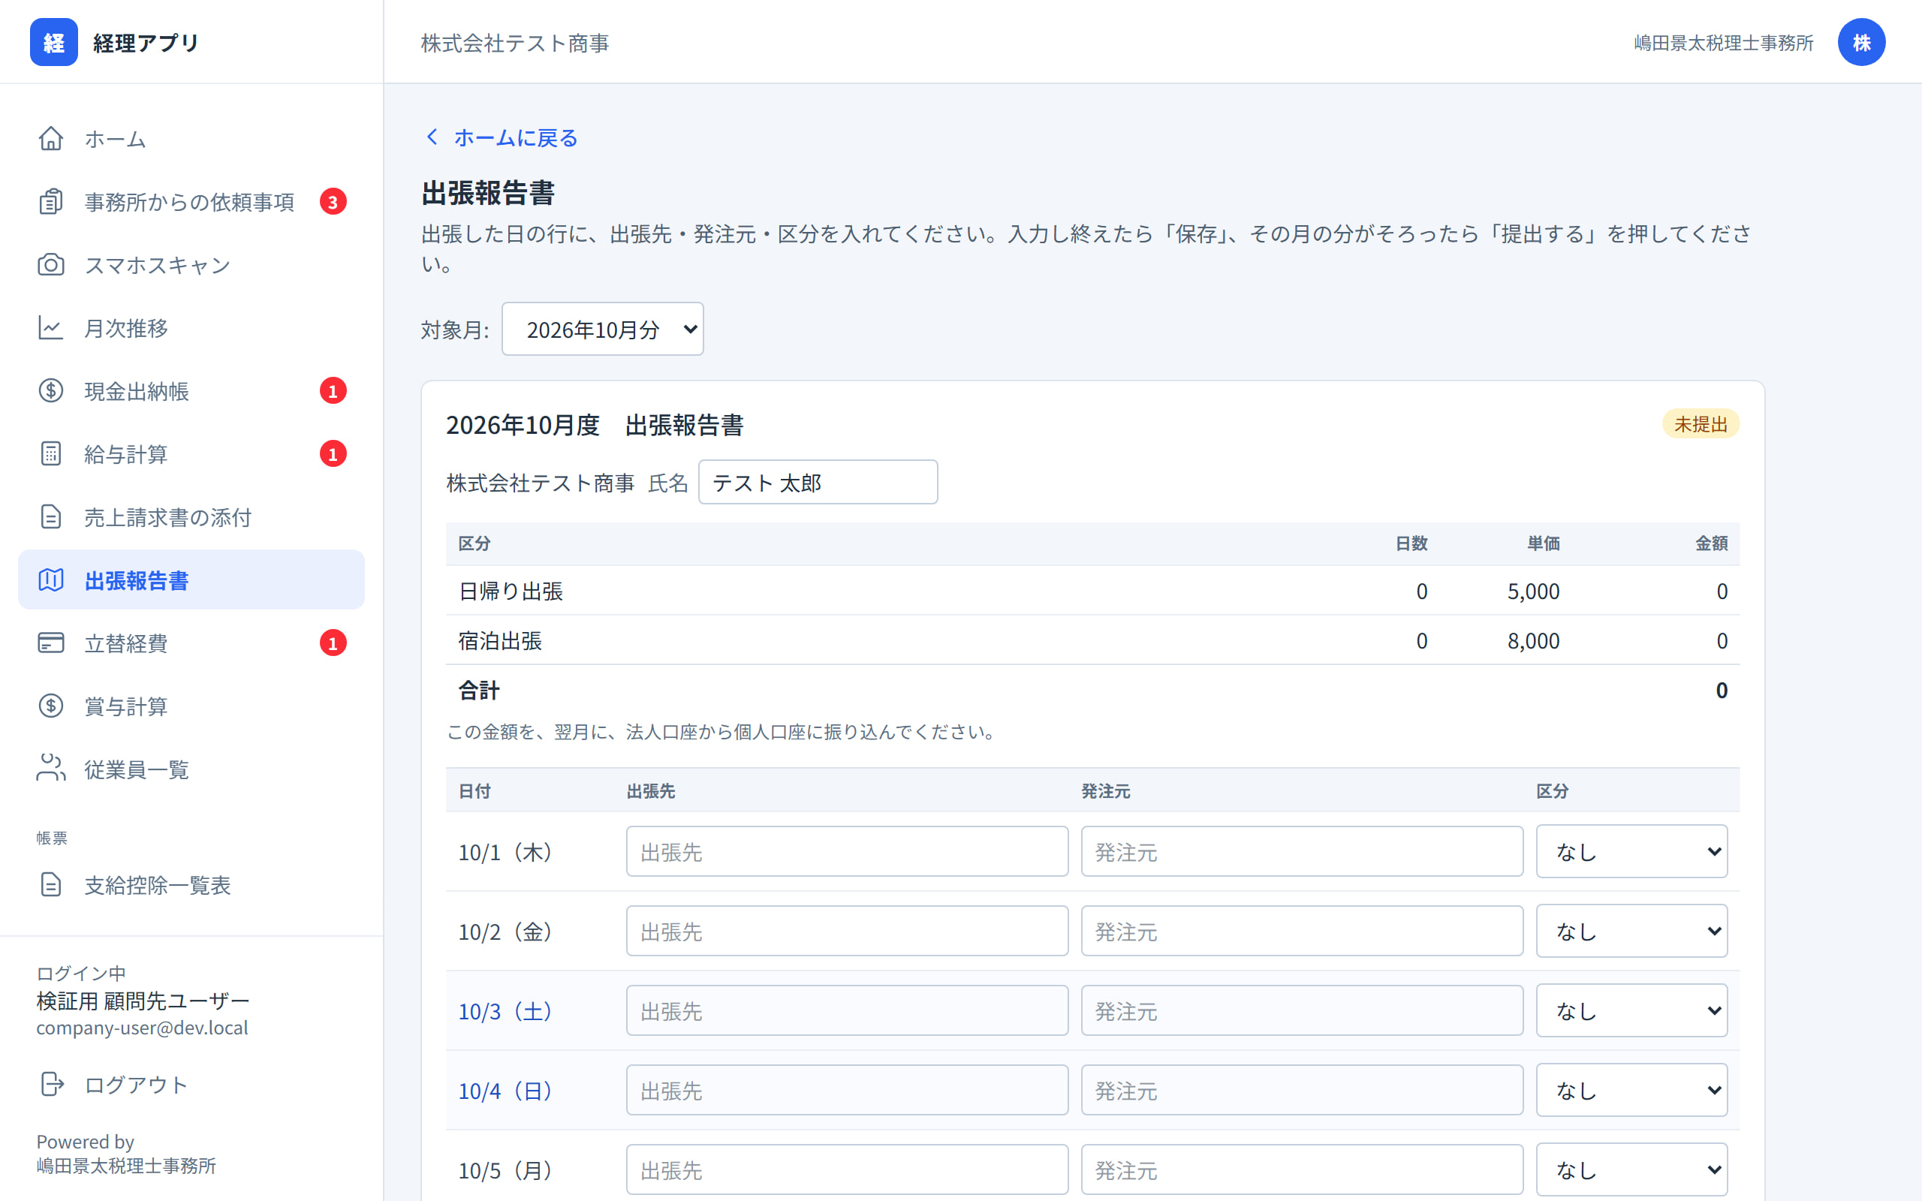Click the dollar icon for 賞与計算

pyautogui.click(x=51, y=706)
